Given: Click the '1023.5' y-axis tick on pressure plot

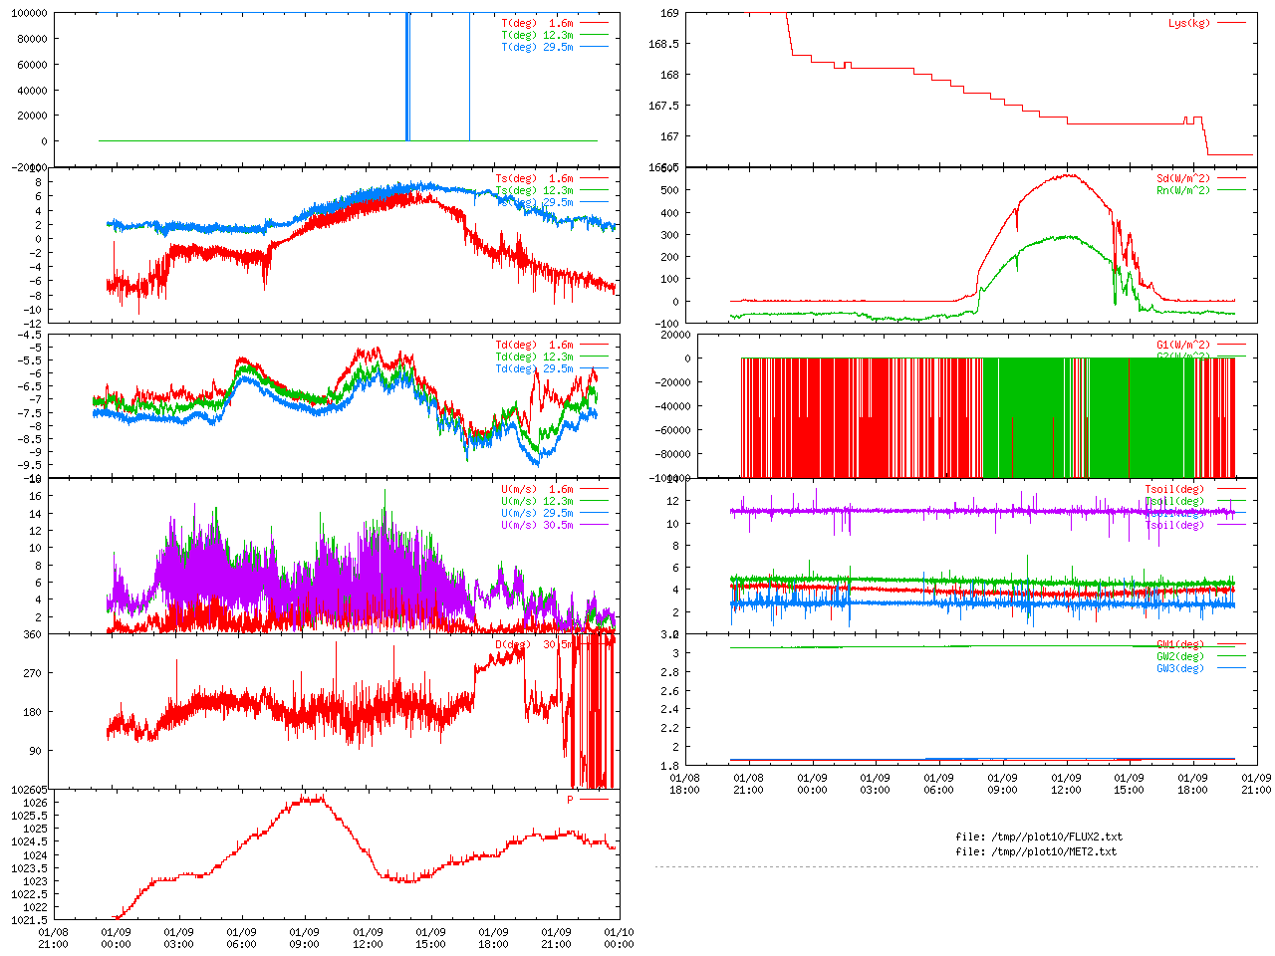Looking at the screenshot, I should point(29,868).
